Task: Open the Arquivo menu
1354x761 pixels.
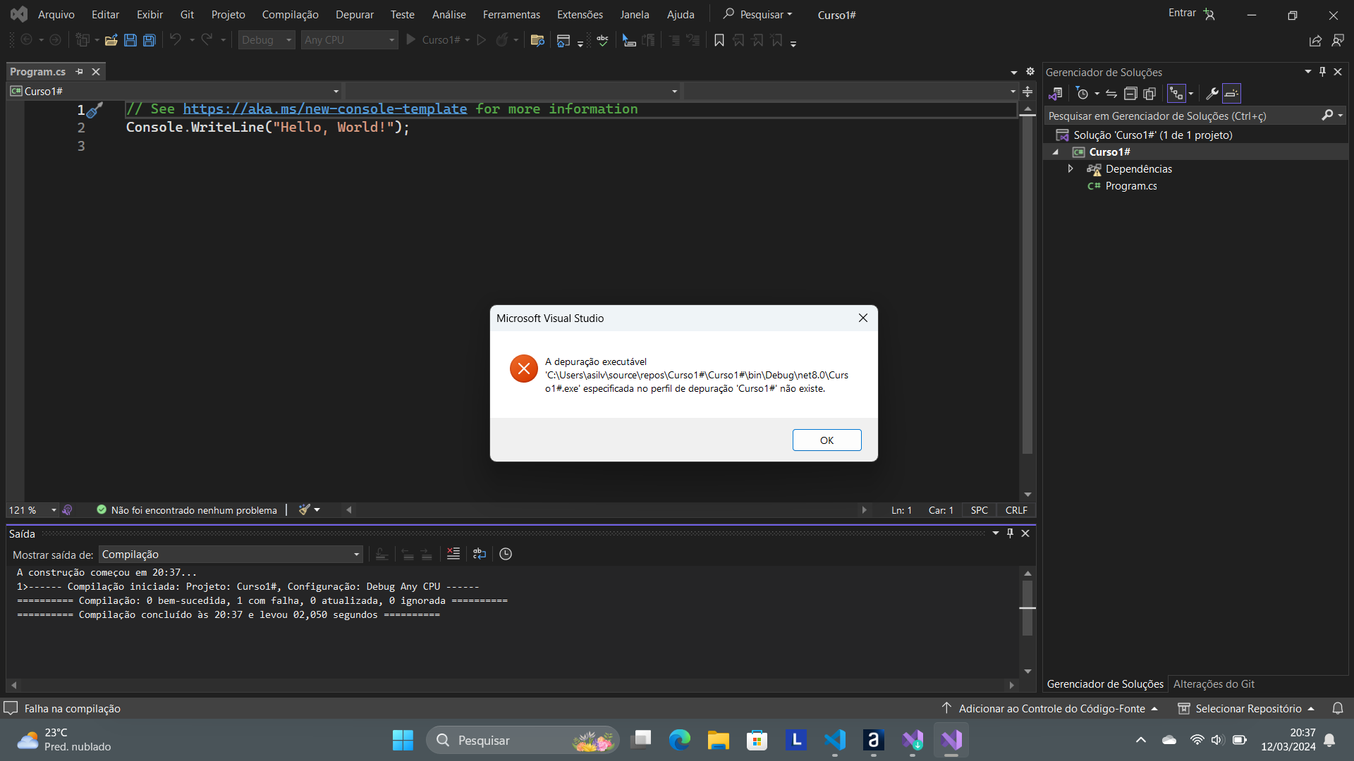Action: point(56,15)
